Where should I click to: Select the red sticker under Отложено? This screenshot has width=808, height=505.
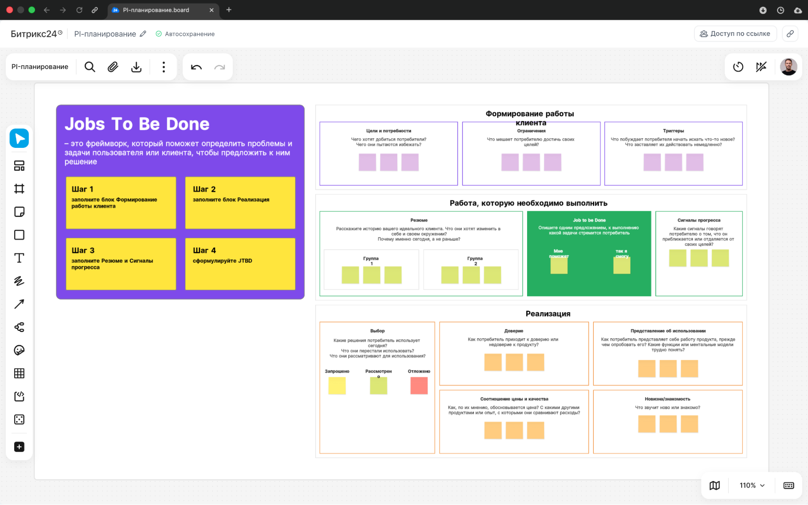419,385
